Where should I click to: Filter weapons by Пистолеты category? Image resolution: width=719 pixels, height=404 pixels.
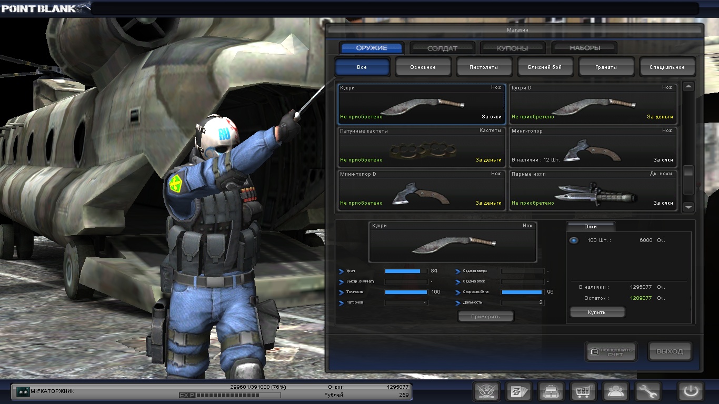[484, 67]
